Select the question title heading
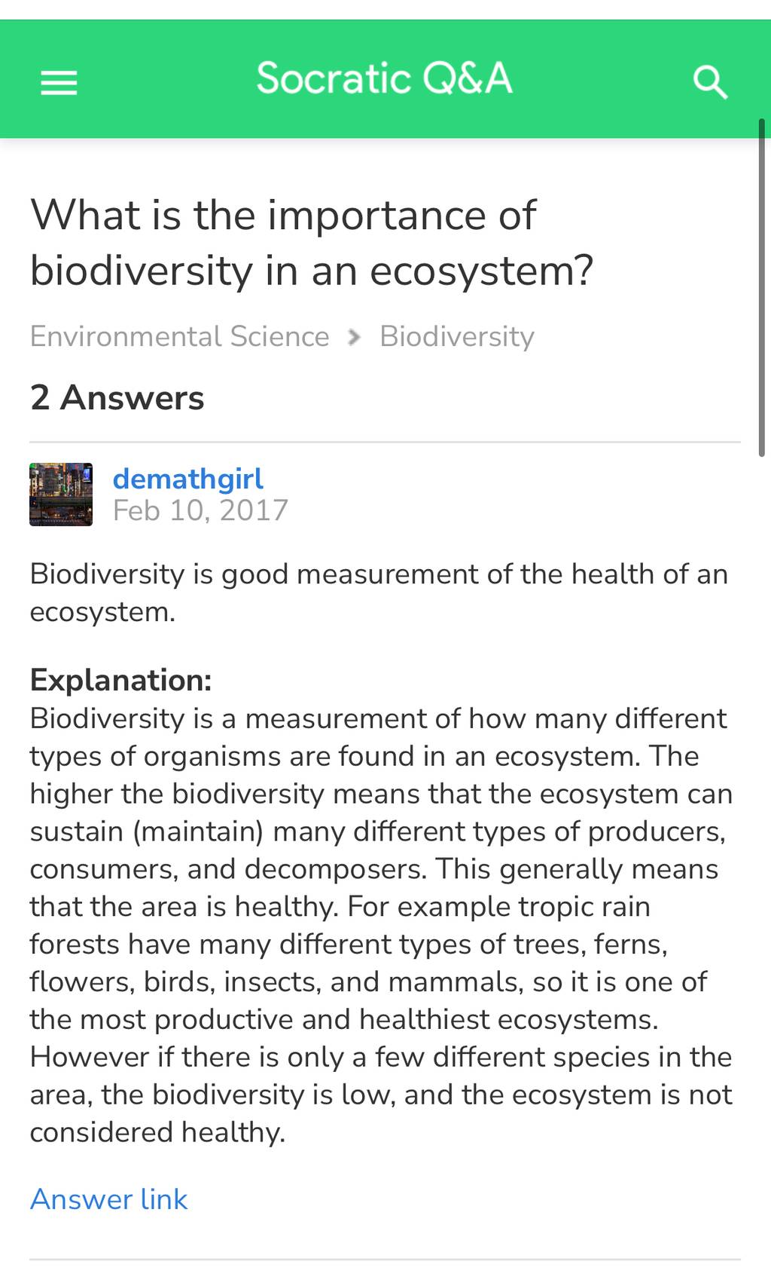 pyautogui.click(x=312, y=243)
